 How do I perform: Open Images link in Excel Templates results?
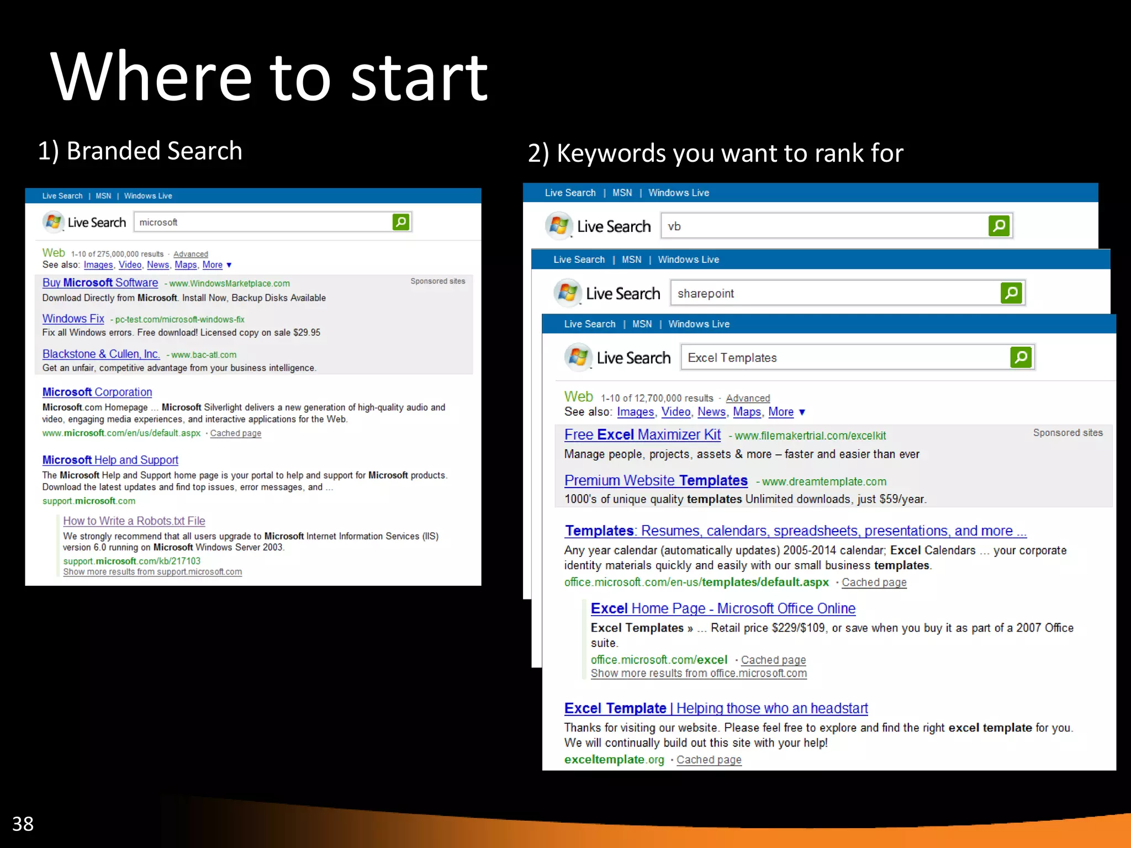pos(635,412)
